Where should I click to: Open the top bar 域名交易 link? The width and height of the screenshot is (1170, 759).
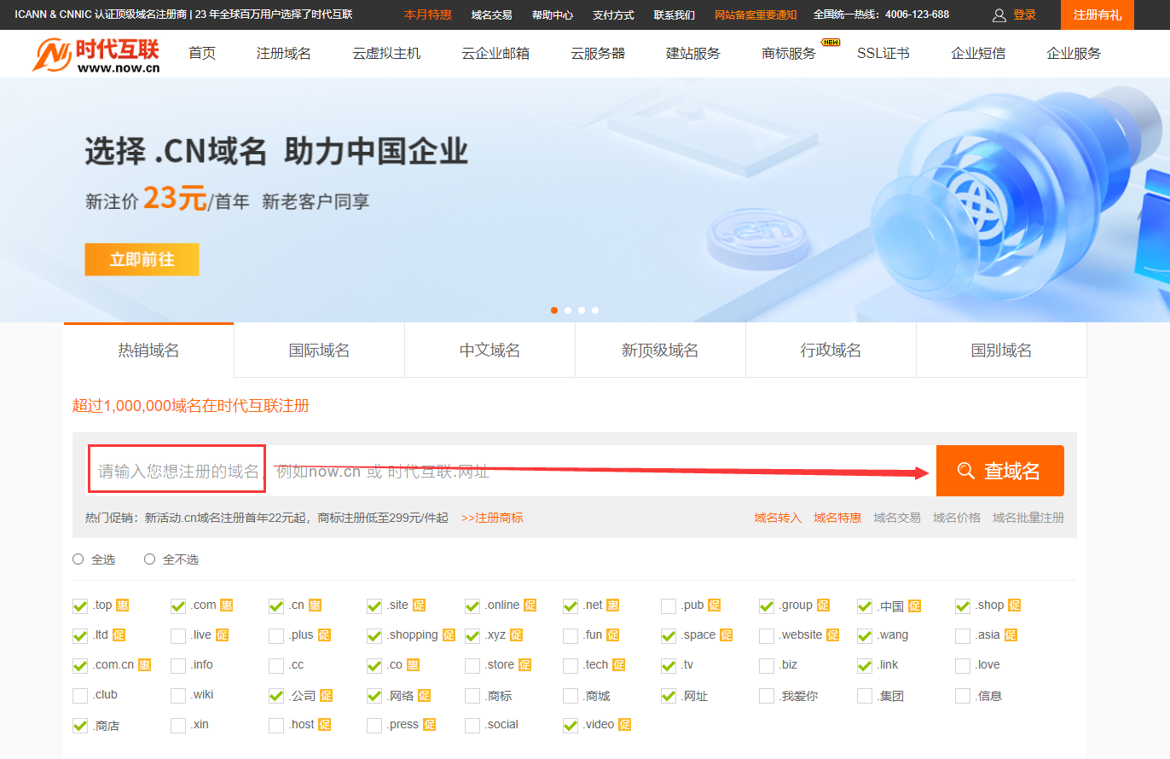tap(491, 14)
